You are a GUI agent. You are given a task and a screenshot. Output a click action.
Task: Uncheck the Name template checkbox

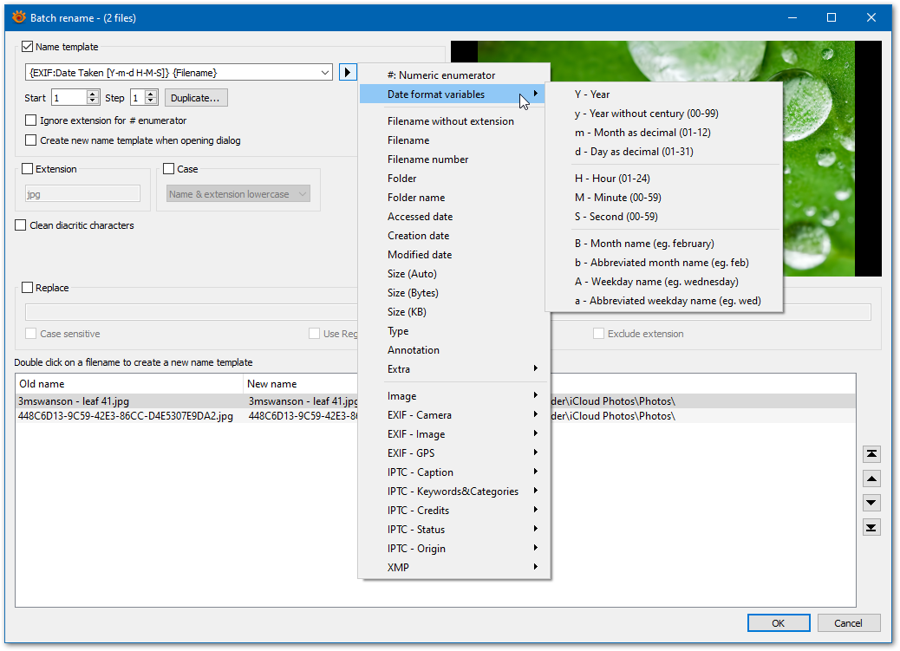[27, 47]
